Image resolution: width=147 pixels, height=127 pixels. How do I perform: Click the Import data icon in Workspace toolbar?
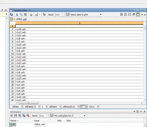(20, 116)
